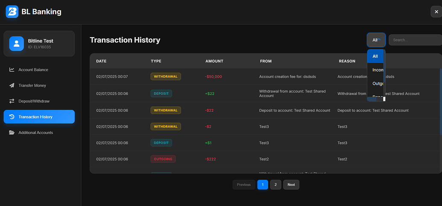
Task: Click the DEPOSIT badge in +$22 row
Action: [x=161, y=93]
